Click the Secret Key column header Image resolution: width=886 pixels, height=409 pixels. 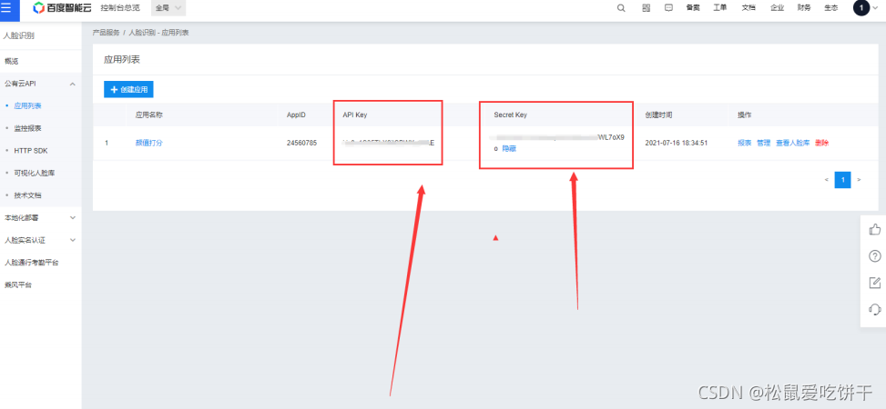pyautogui.click(x=510, y=115)
